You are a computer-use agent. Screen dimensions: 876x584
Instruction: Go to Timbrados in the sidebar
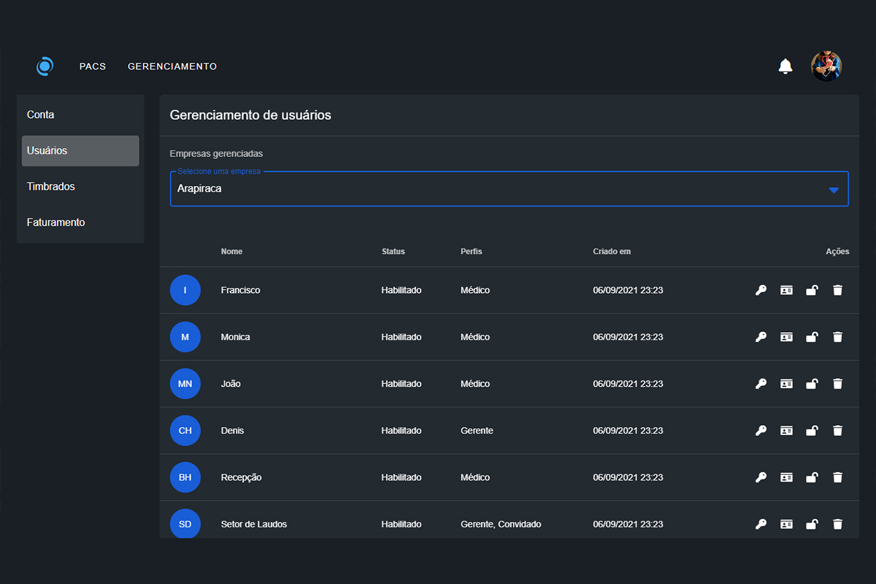[80, 187]
